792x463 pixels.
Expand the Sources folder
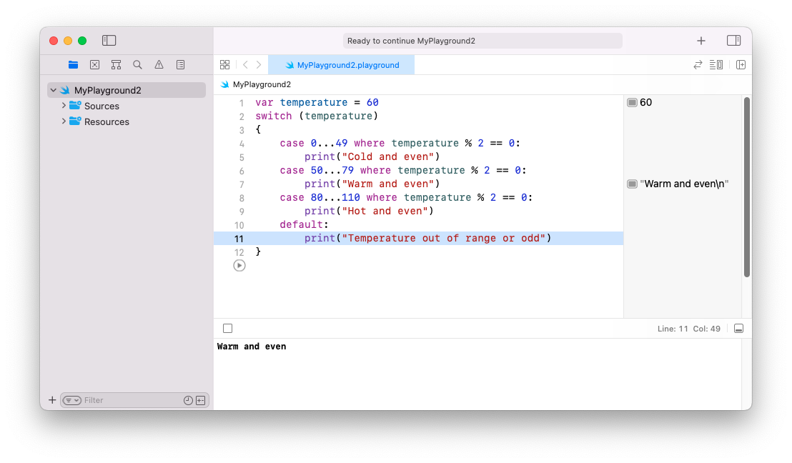pyautogui.click(x=64, y=106)
